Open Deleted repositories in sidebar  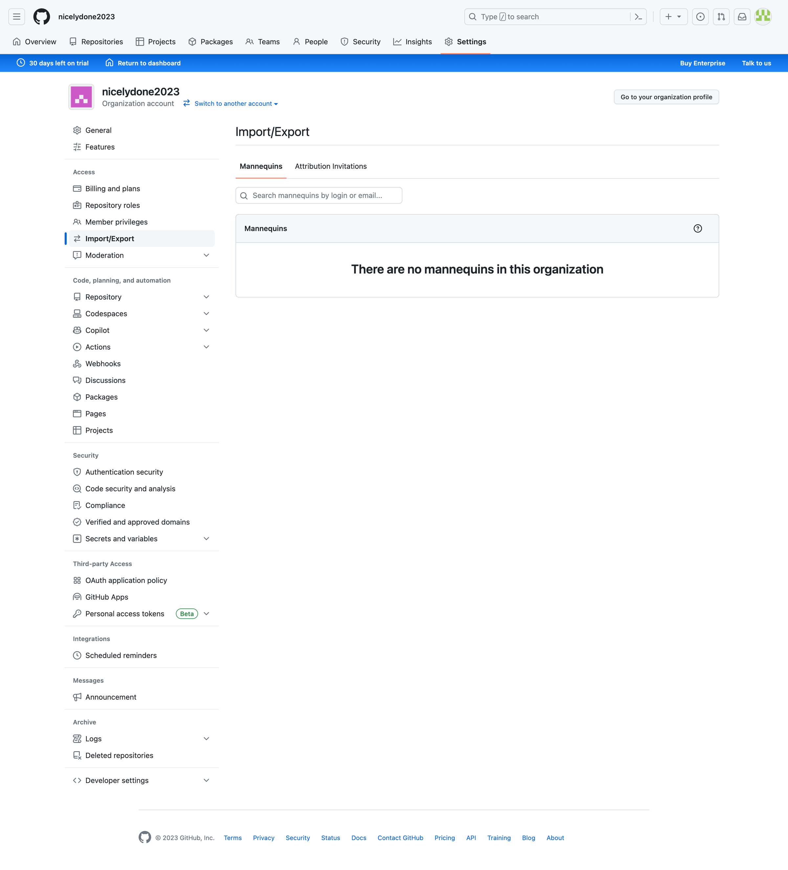(142, 756)
